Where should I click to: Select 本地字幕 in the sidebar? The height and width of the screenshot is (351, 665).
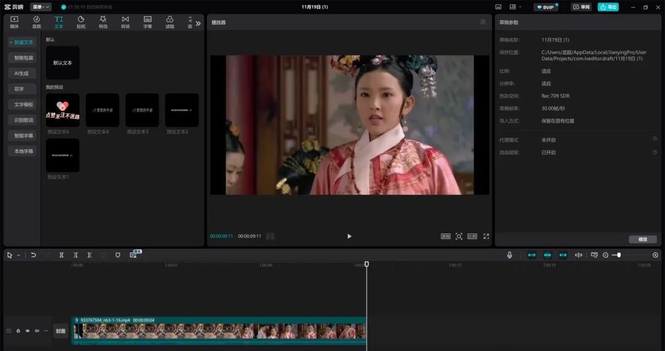click(x=23, y=151)
